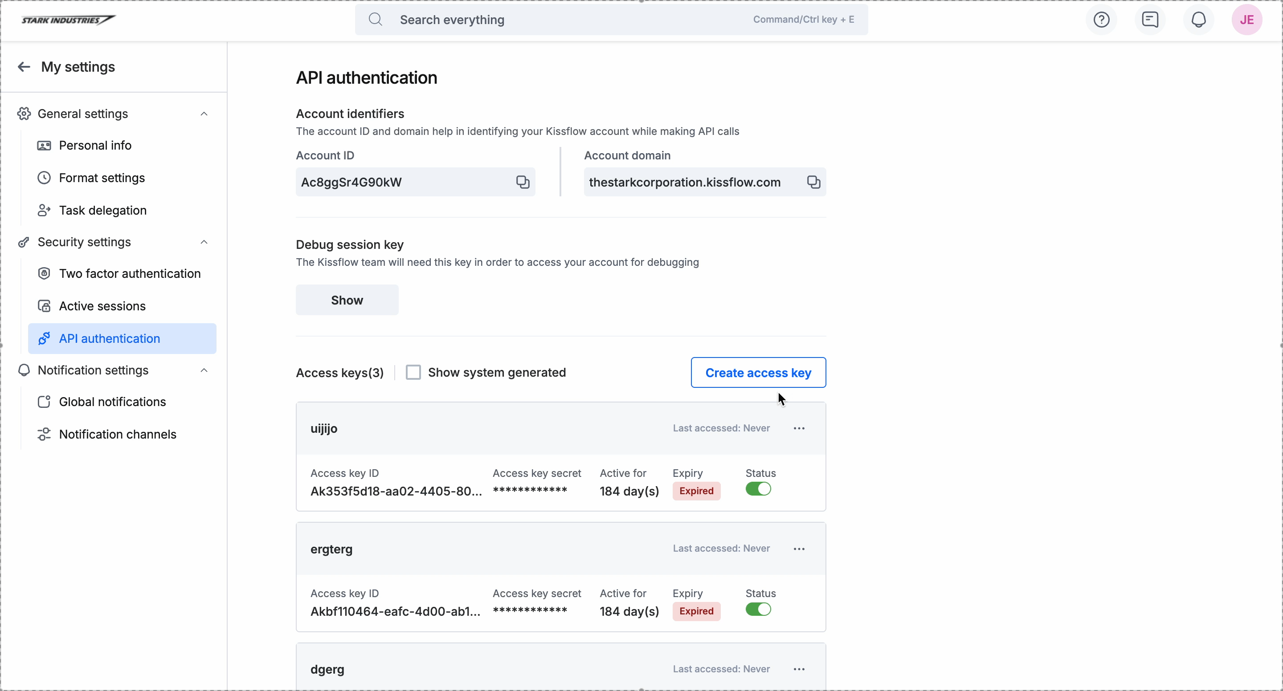Collapse Security settings section
Image resolution: width=1283 pixels, height=691 pixels.
204,242
